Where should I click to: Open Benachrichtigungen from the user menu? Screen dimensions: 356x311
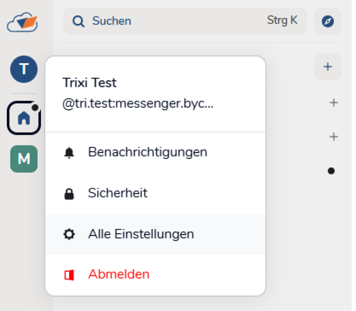pyautogui.click(x=147, y=152)
